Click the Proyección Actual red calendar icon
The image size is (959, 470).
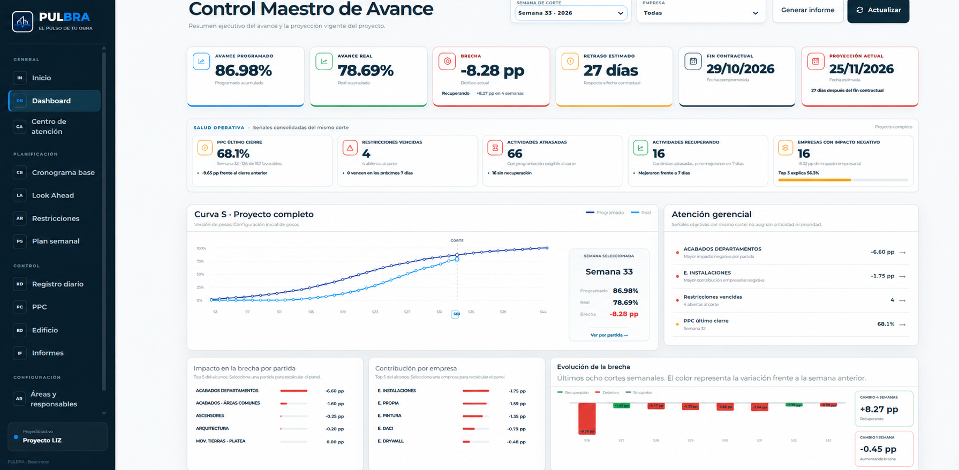815,62
